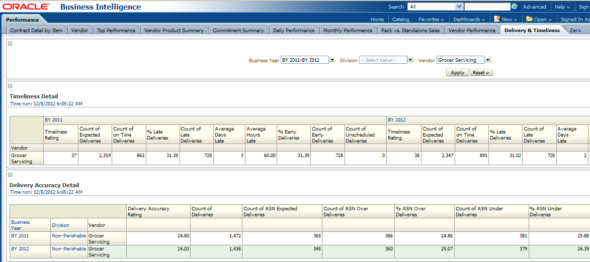590x262 pixels.
Task: Open the Favorites menu
Action: point(431,20)
